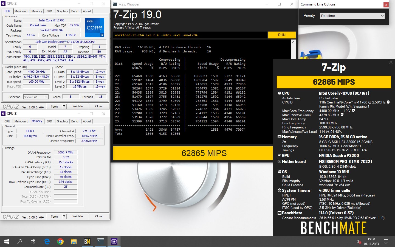Screen dimensions: 395x247
Task: Switch to Mainboard tab in top CPU-Z
Action: [x=21, y=11]
